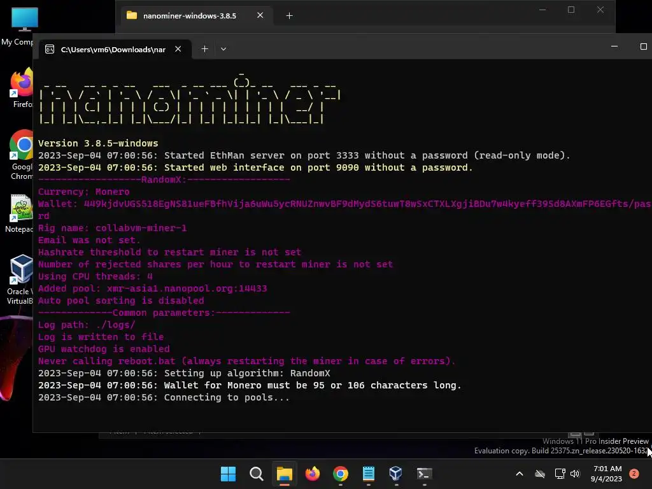Image resolution: width=652 pixels, height=489 pixels.
Task: Open notification badge showing 2
Action: pyautogui.click(x=634, y=474)
